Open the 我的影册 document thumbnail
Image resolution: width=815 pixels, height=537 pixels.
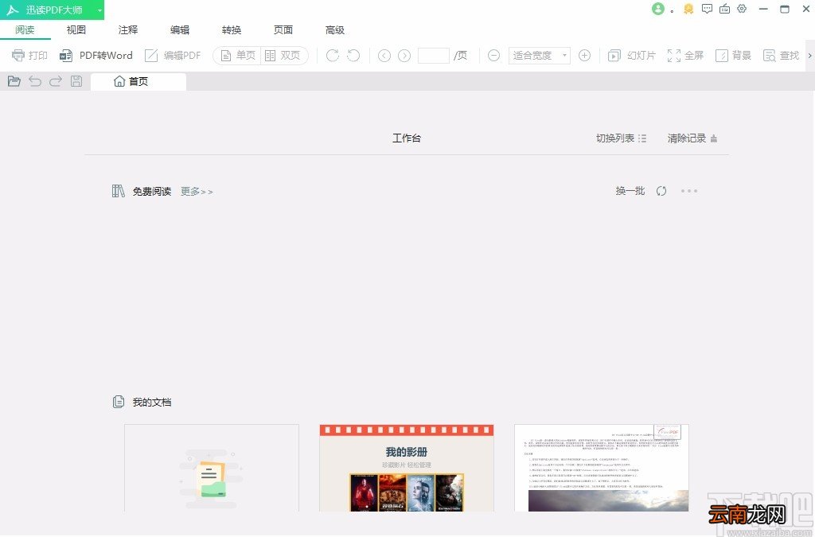407,468
